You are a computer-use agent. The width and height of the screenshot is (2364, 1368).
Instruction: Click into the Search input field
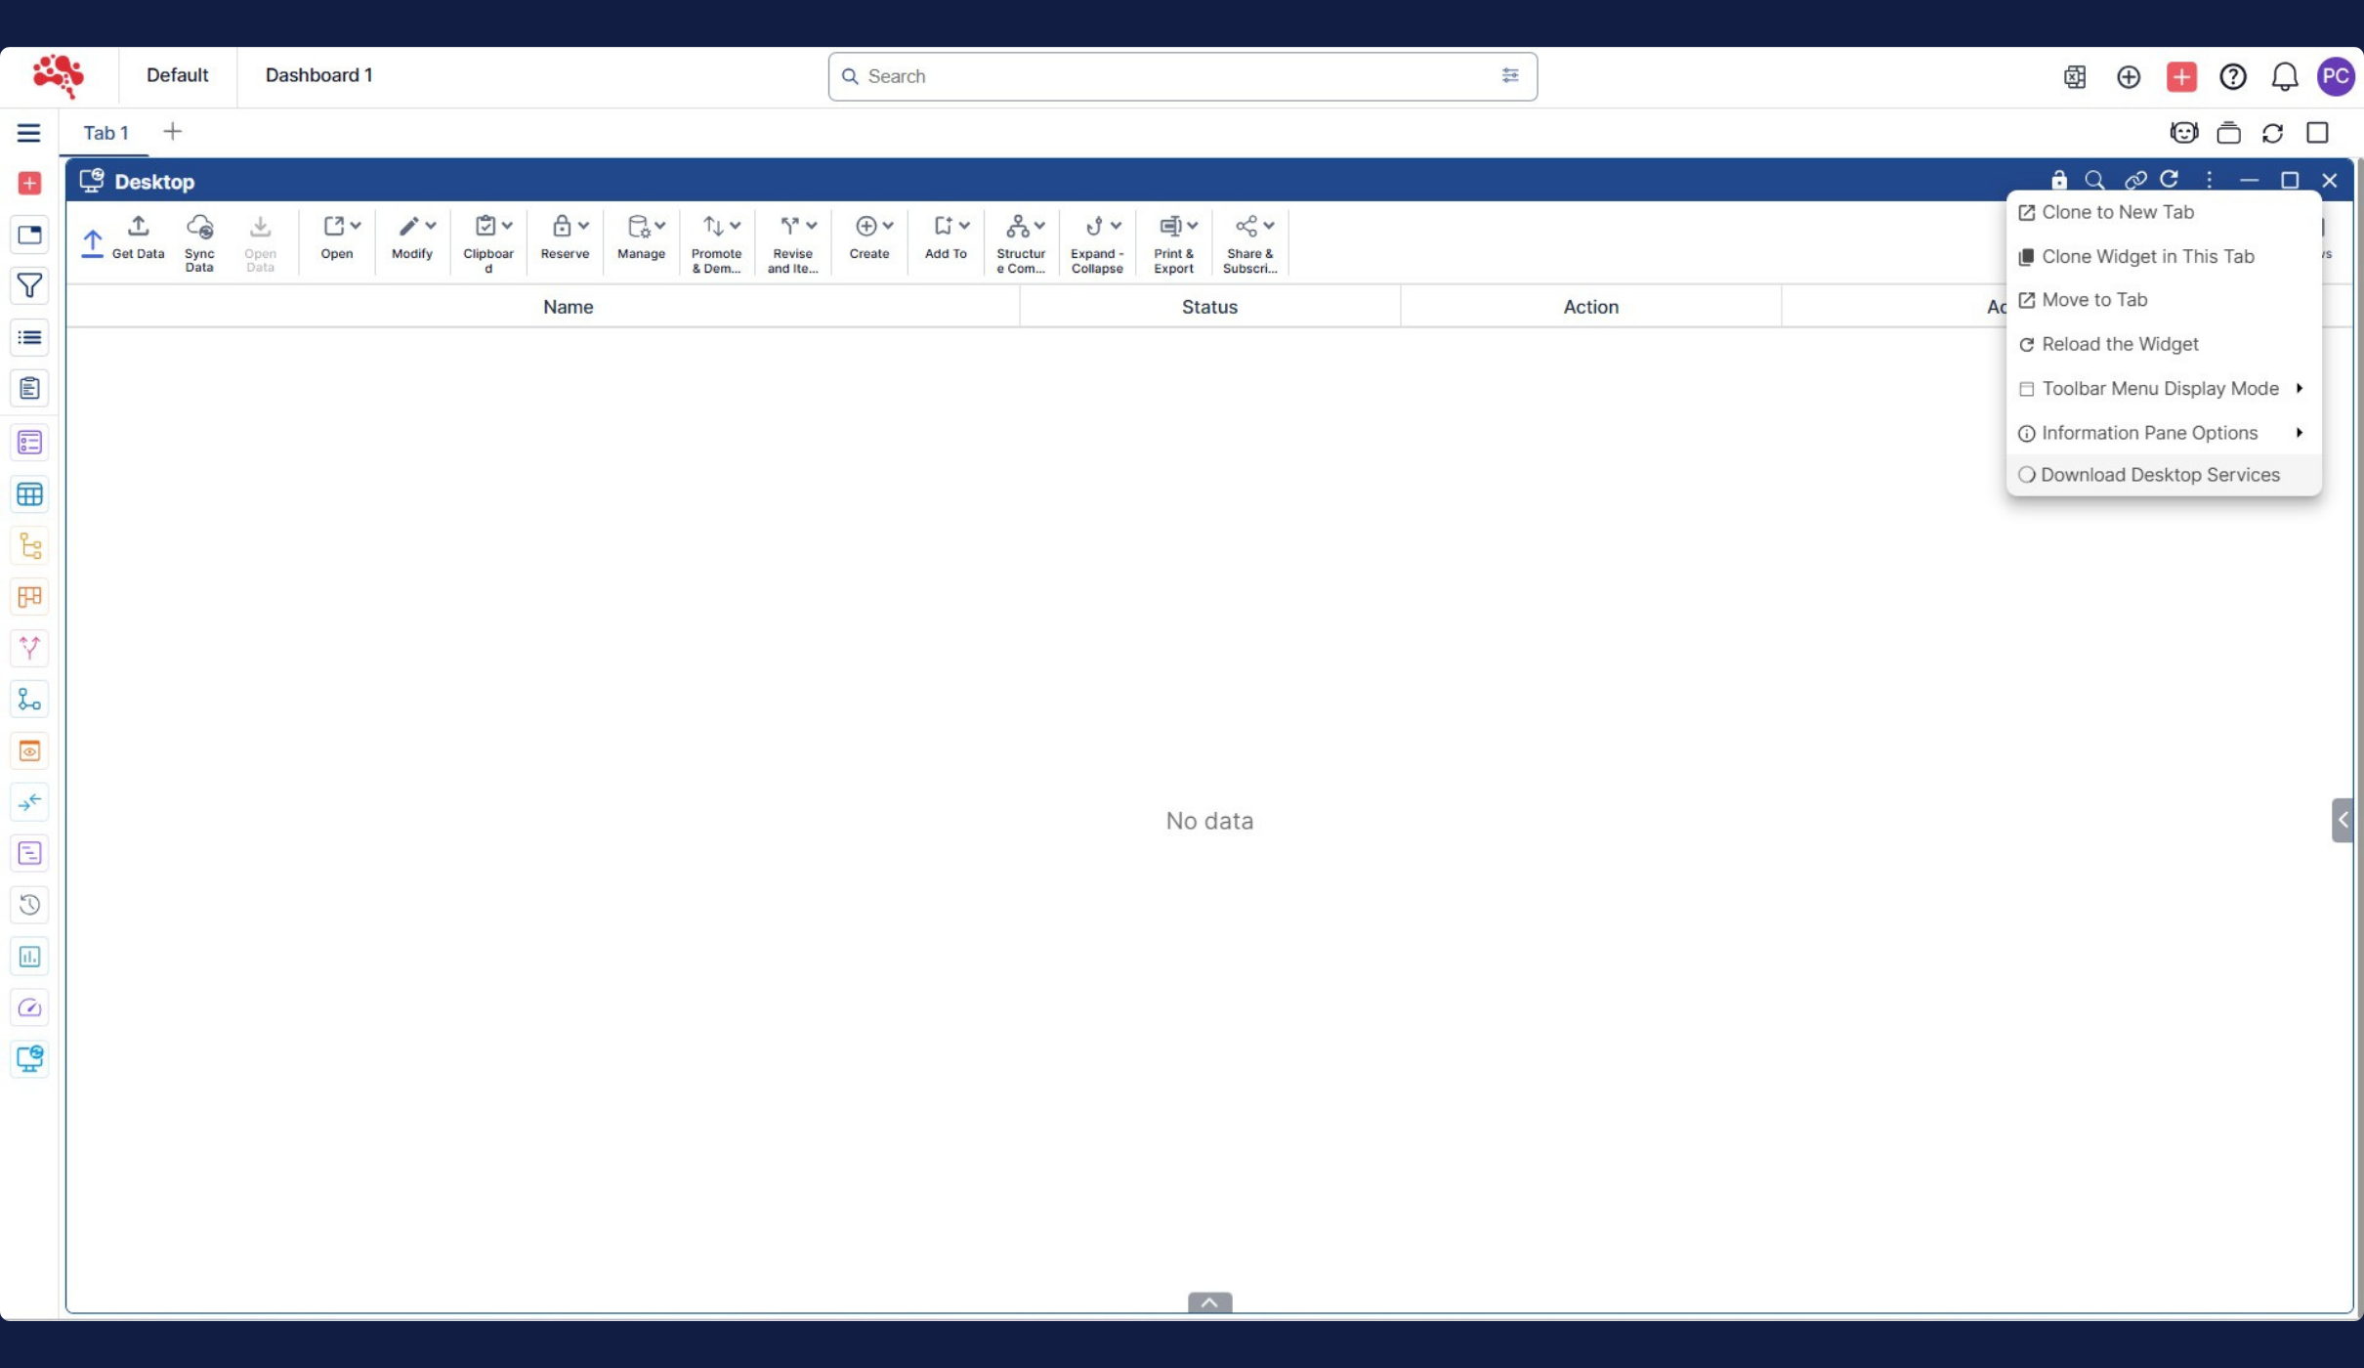(x=1172, y=76)
